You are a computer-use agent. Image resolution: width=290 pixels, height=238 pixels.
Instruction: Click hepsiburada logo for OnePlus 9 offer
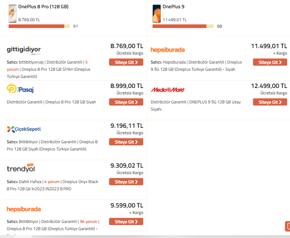pyautogui.click(x=168, y=50)
